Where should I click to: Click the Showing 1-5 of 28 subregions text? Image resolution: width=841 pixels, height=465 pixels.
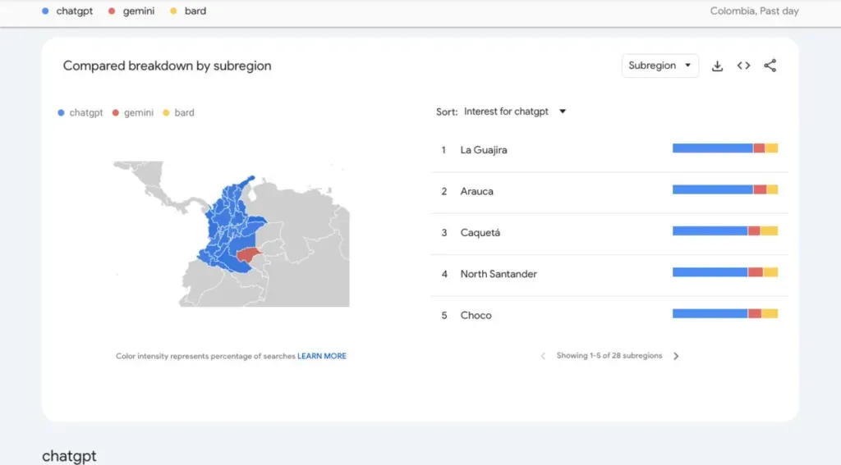tap(609, 356)
